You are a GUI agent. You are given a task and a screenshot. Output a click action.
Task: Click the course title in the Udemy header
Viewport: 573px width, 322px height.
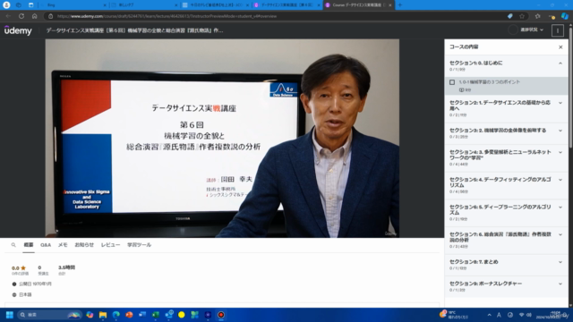[x=134, y=30]
